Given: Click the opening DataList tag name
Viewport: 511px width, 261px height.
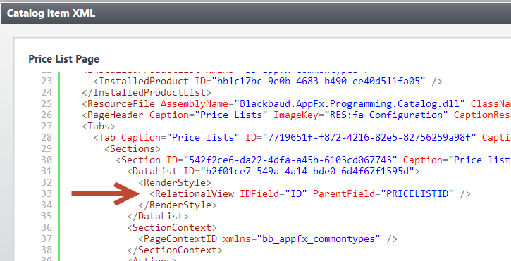Looking at the screenshot, I should (155, 171).
